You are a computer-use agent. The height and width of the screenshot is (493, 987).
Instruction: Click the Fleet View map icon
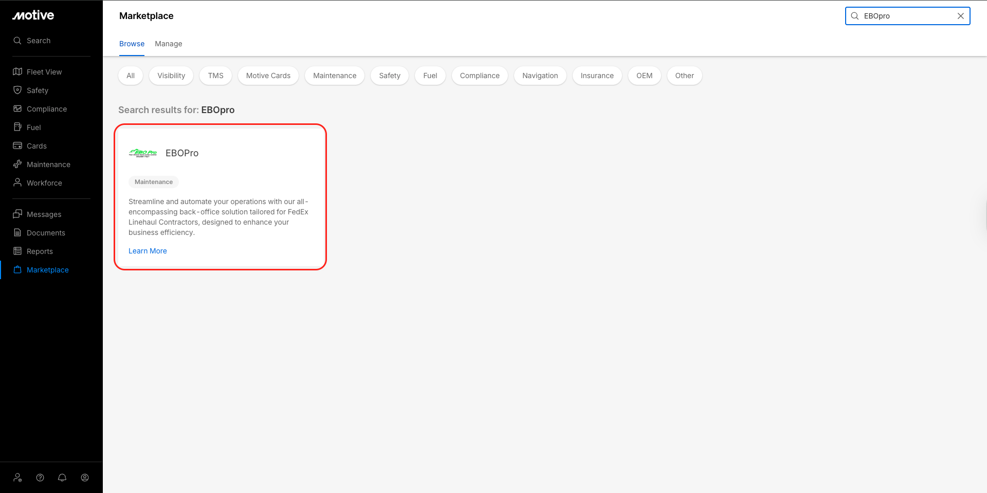pos(17,71)
